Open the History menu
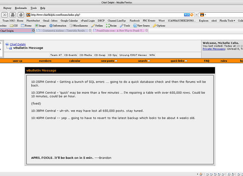Viewport: 243px width, 176px height. click(7, 8)
